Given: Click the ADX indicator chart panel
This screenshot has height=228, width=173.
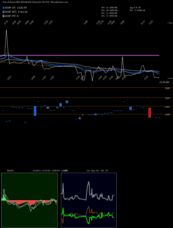Looking at the screenshot, I should tap(89, 200).
